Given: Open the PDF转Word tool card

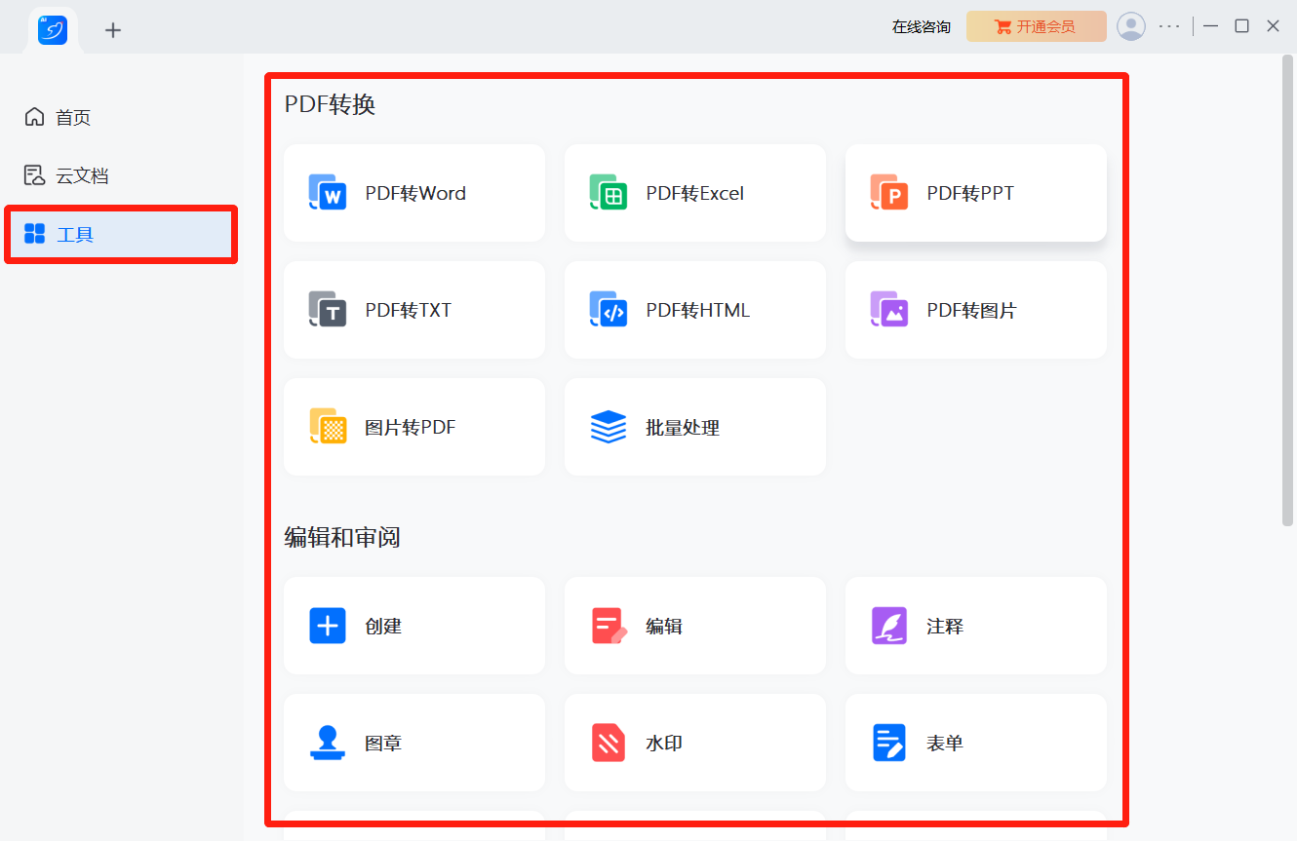Looking at the screenshot, I should [x=414, y=193].
